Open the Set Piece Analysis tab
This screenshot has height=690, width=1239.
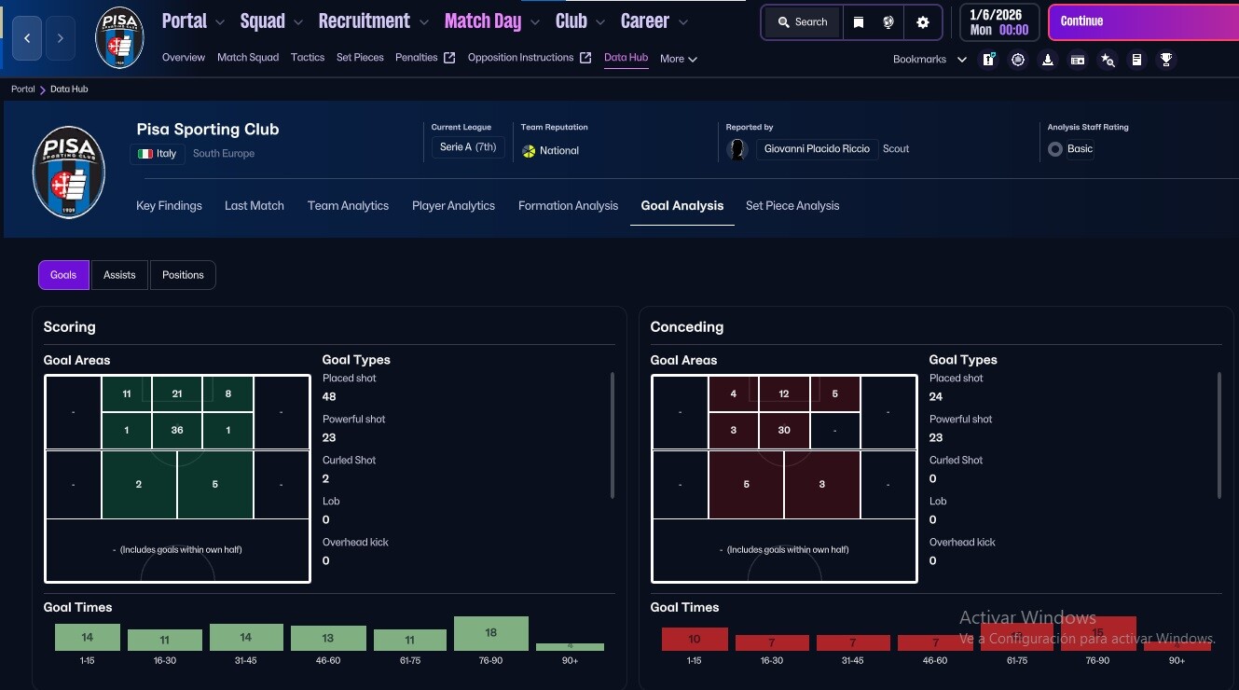click(x=792, y=206)
